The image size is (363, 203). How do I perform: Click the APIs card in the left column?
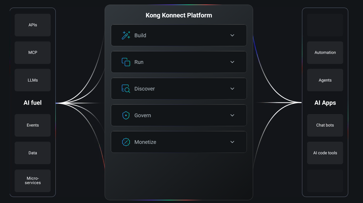click(32, 25)
